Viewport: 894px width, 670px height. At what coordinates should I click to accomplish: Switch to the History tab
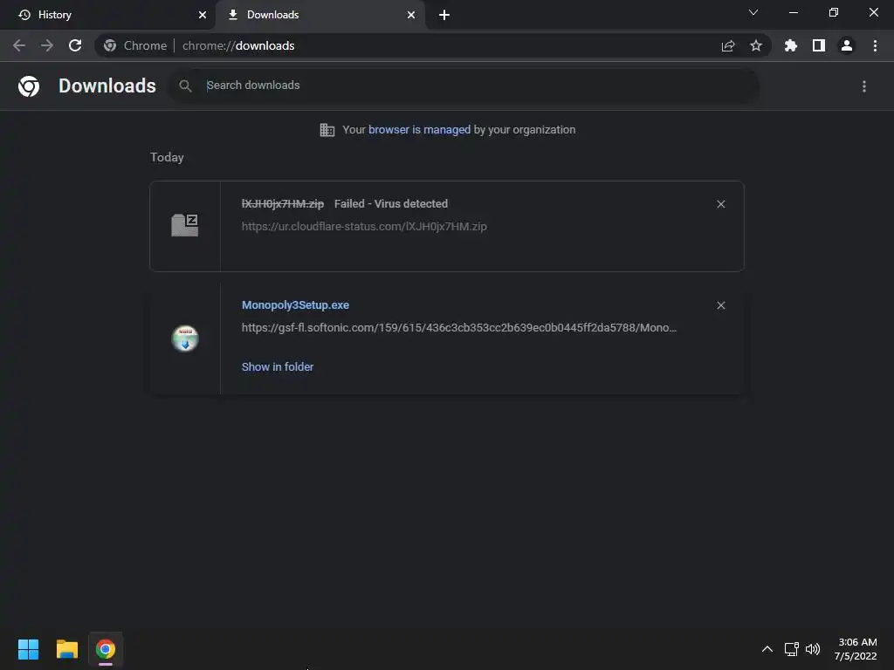[108, 15]
